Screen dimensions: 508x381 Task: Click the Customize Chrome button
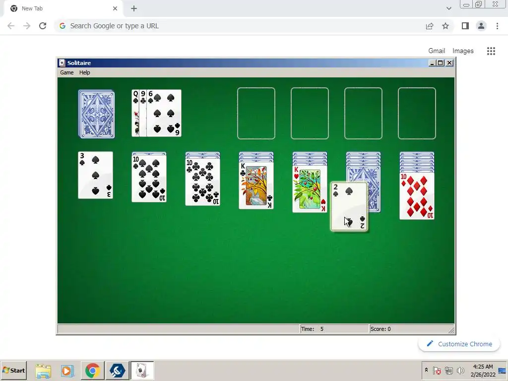coord(459,344)
